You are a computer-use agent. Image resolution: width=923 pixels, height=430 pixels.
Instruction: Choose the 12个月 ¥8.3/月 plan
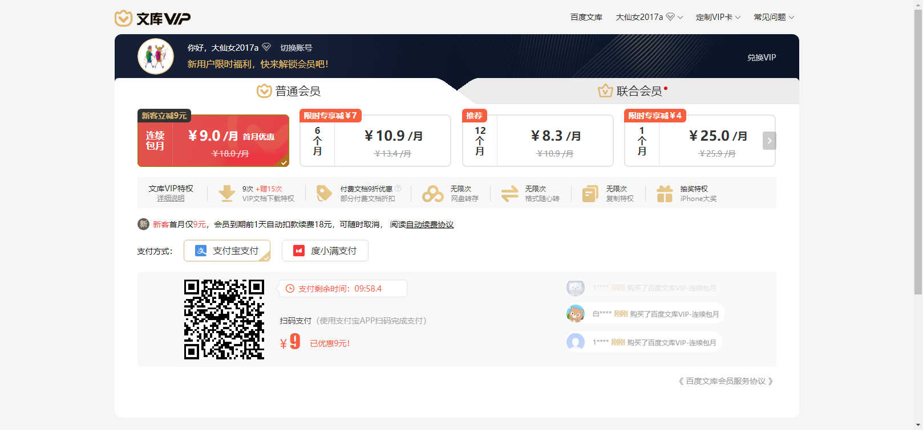538,141
